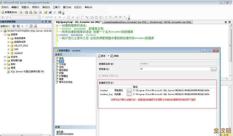Select the highlighted 文件 page in properties
Screen dimensions: 233x136
[x=61, y=61]
